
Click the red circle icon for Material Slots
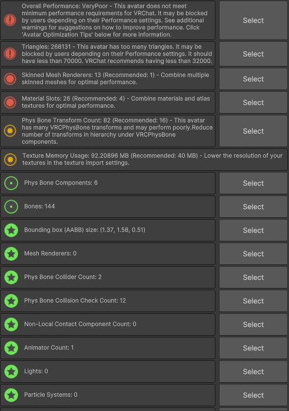point(10,102)
